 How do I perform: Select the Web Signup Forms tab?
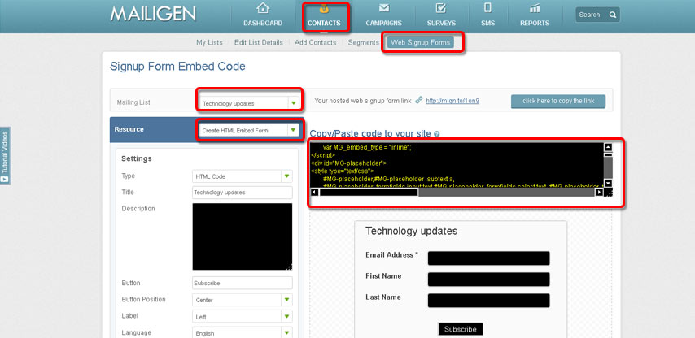pos(420,42)
